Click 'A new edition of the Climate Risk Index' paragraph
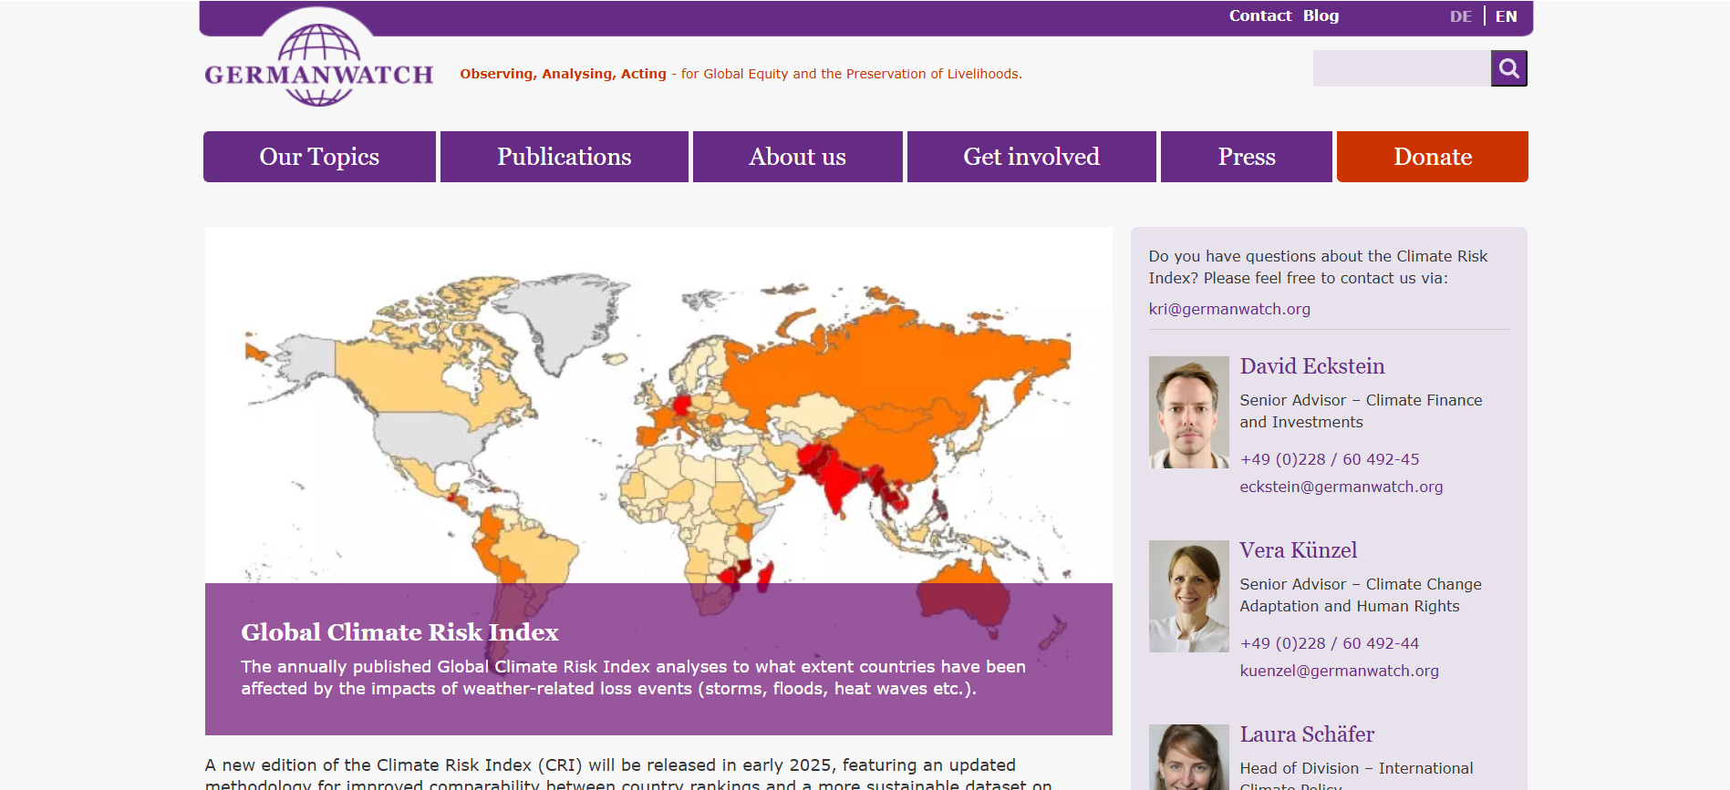Screen dimensions: 1730x790 click(x=628, y=774)
